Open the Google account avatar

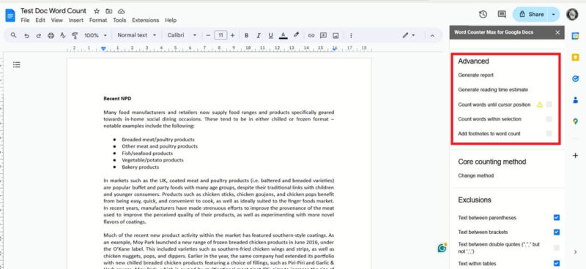pyautogui.click(x=572, y=14)
